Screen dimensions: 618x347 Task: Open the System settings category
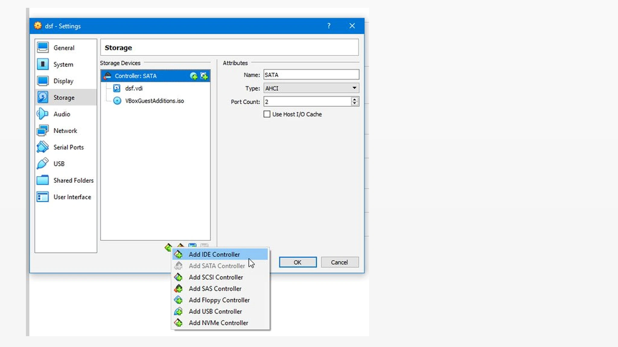coord(66,64)
